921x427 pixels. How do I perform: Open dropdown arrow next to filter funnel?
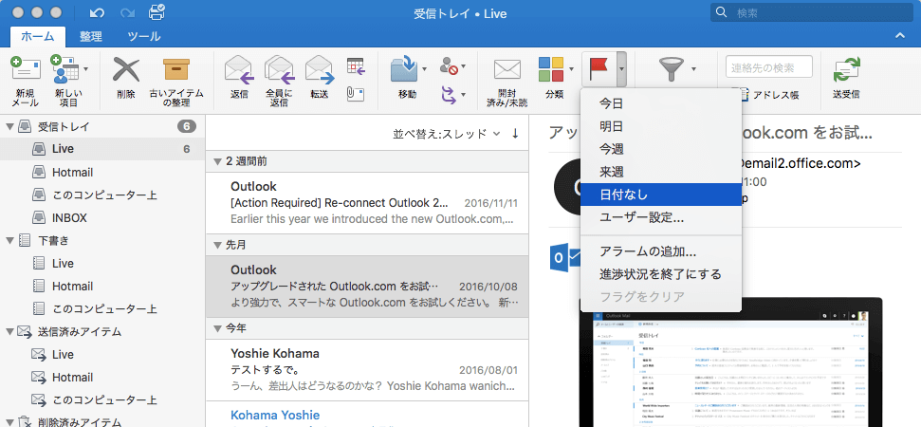pos(693,68)
